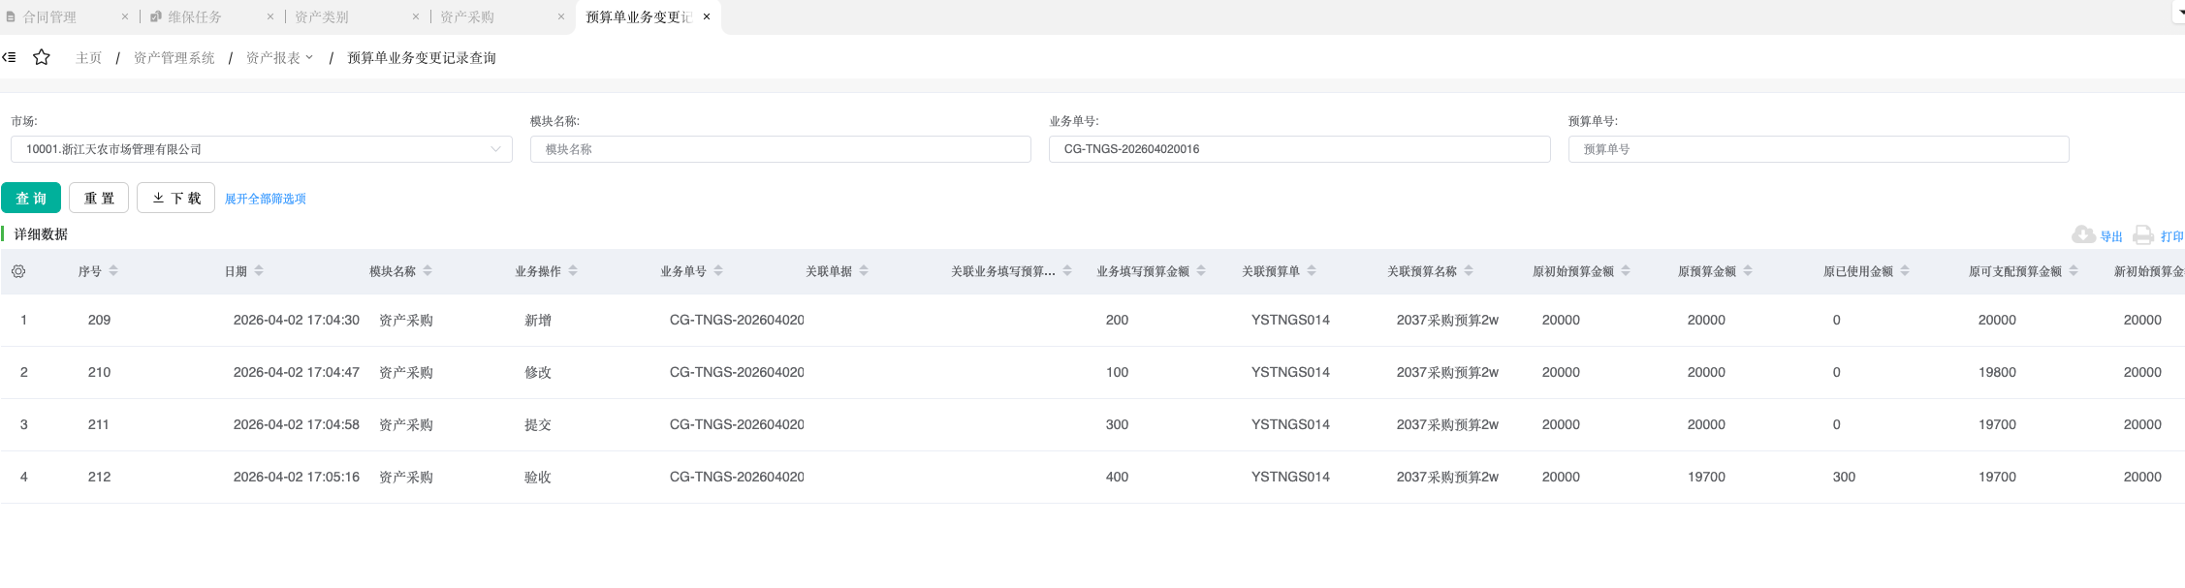Image resolution: width=2185 pixels, height=588 pixels.
Task: Click the printer icon
Action: point(2143,235)
